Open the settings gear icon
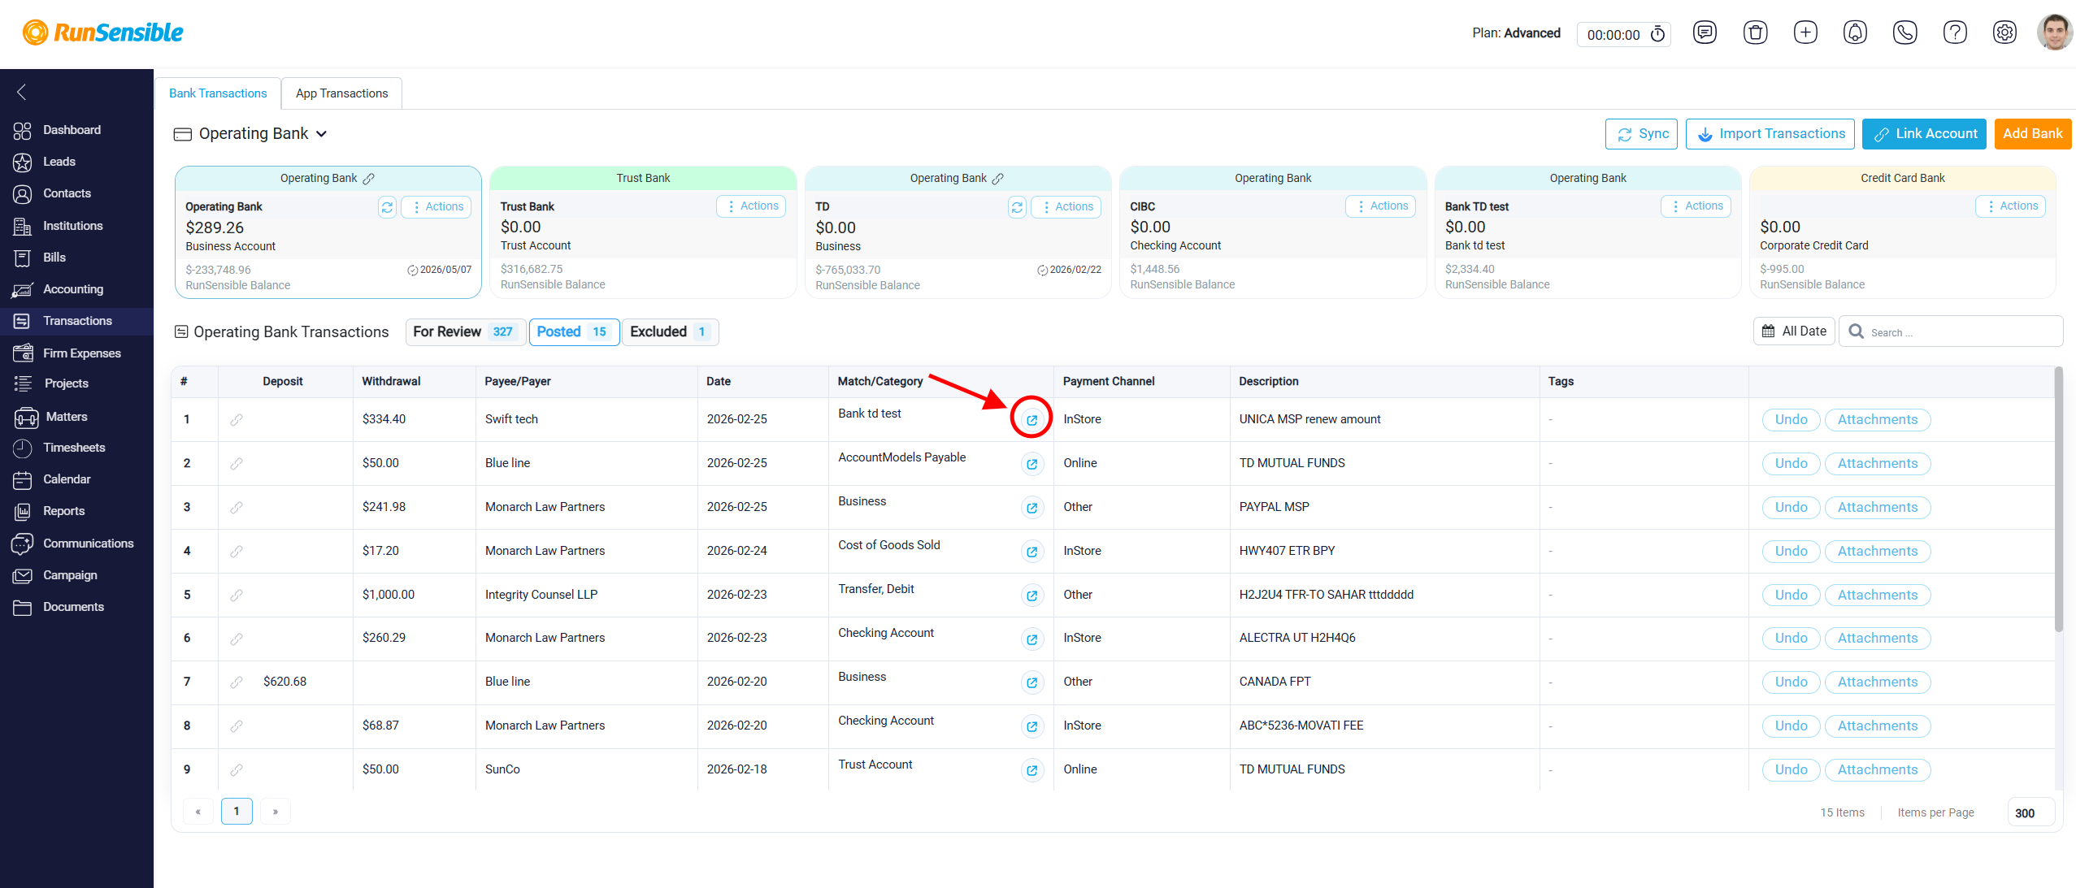 [2004, 32]
